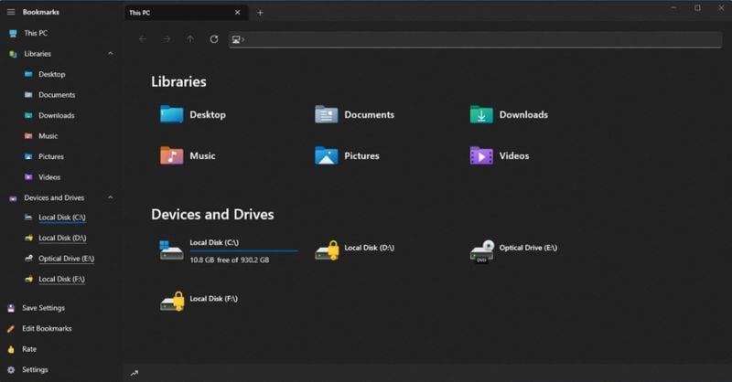Open the hamburger menu beside Bookmarks

pos(11,12)
